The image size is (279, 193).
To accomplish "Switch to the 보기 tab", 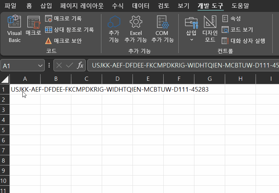I will [184, 6].
